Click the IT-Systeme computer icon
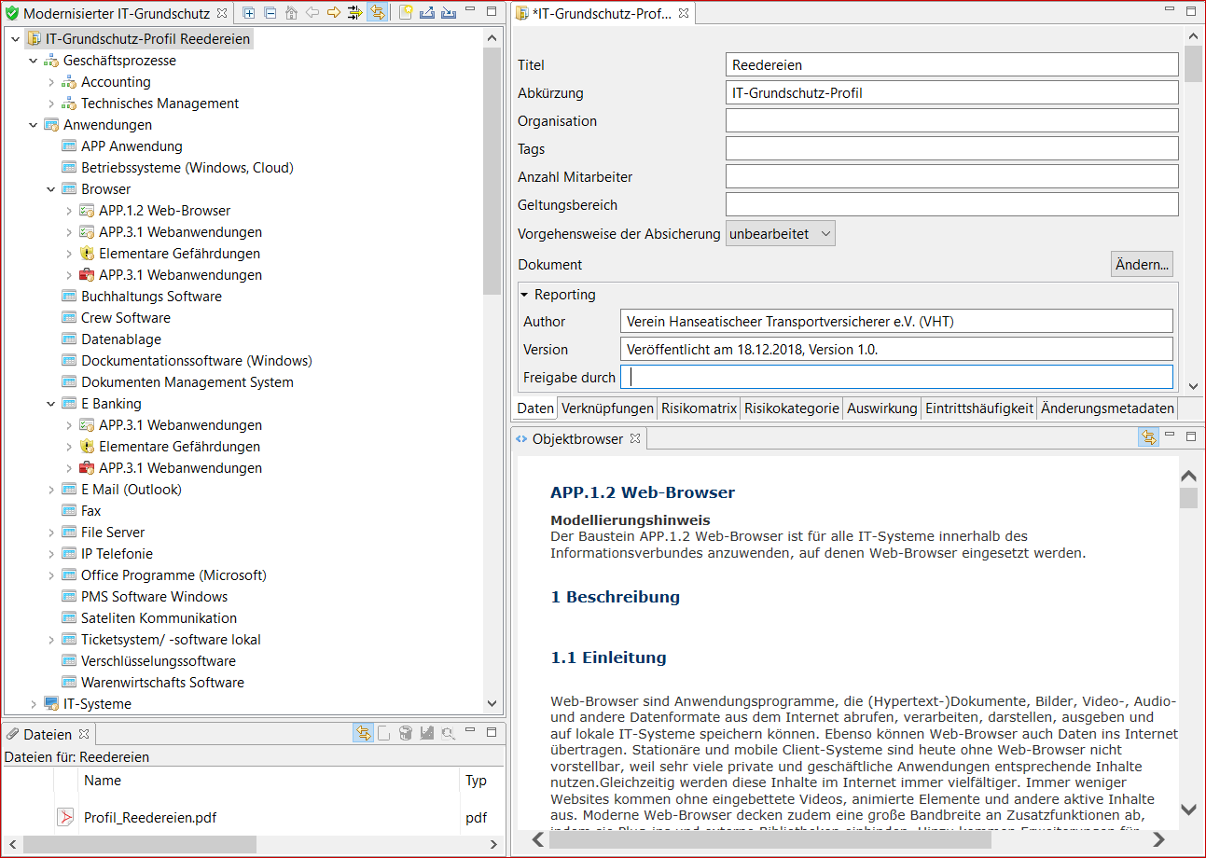 (51, 704)
